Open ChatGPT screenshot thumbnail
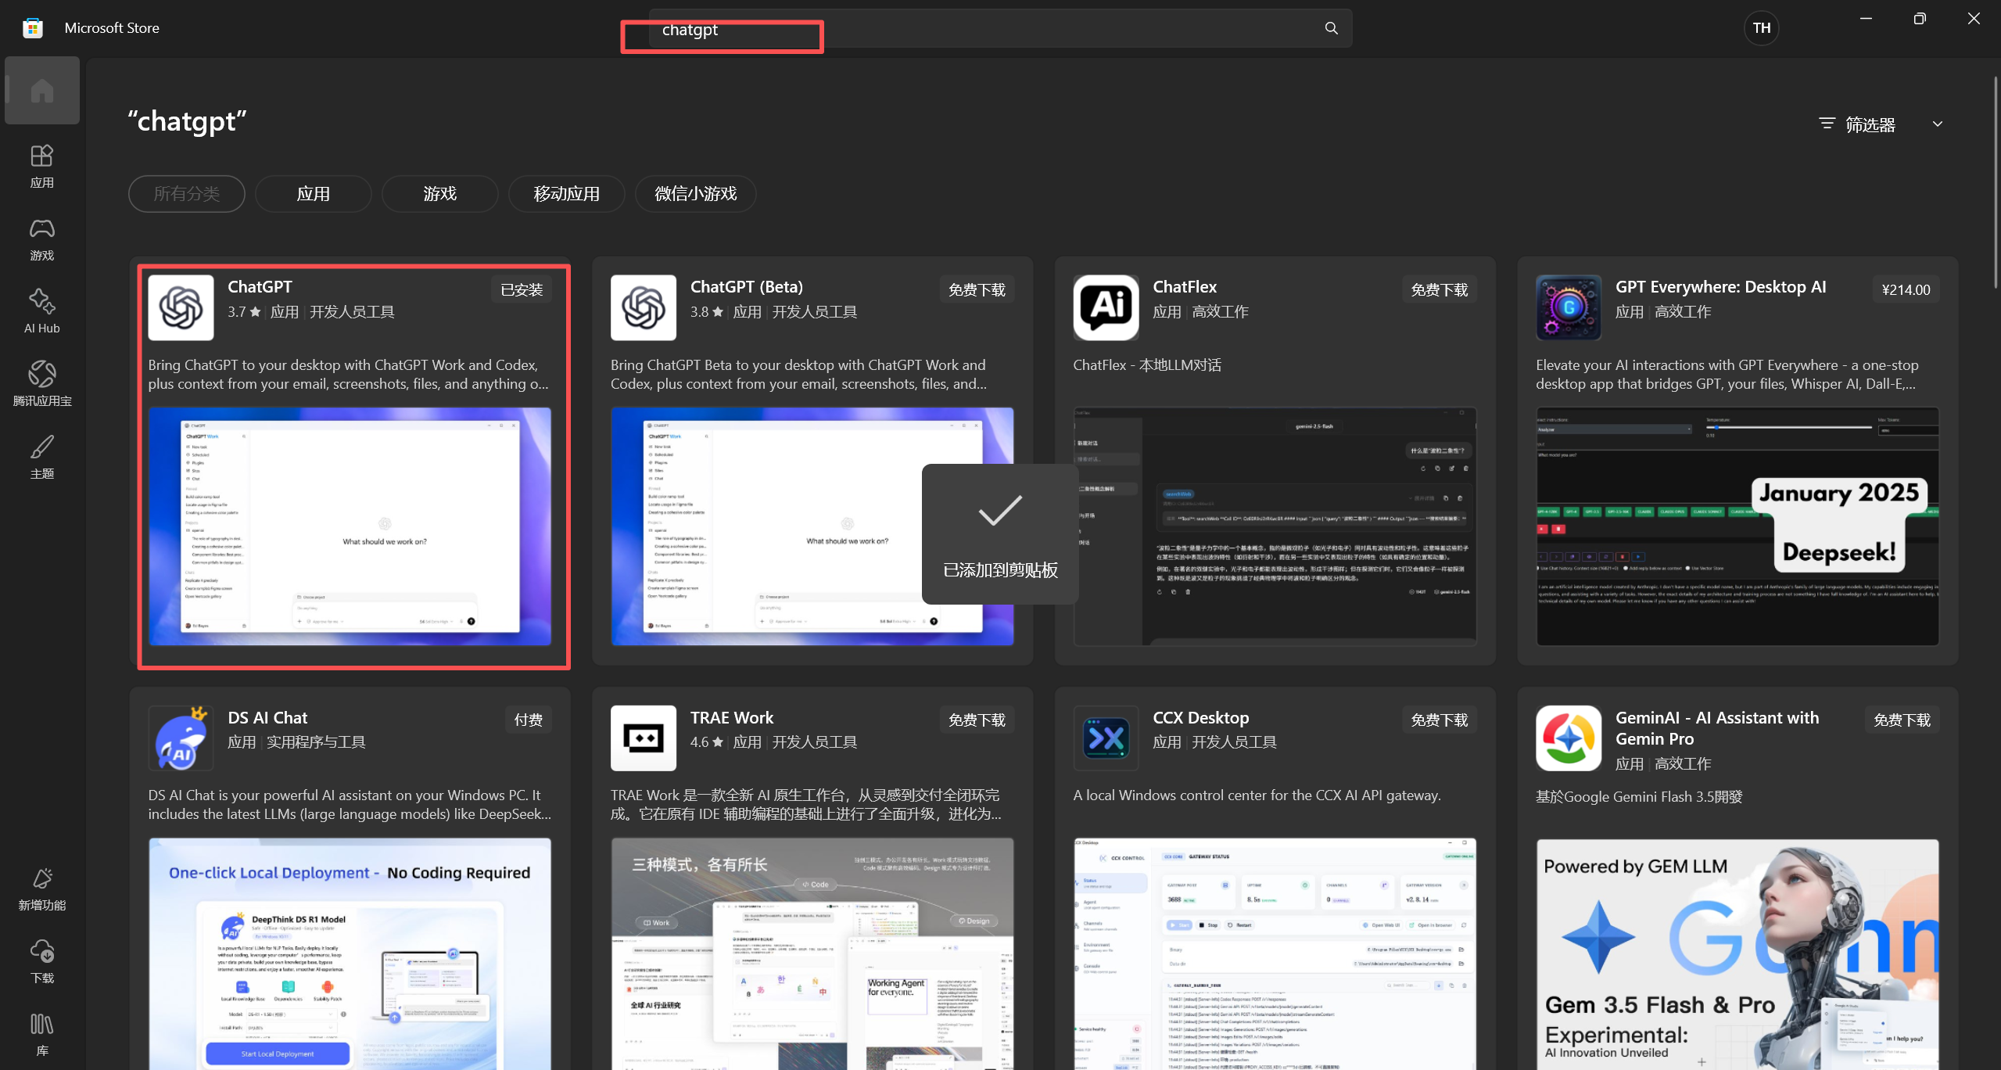The width and height of the screenshot is (2001, 1070). [x=350, y=526]
